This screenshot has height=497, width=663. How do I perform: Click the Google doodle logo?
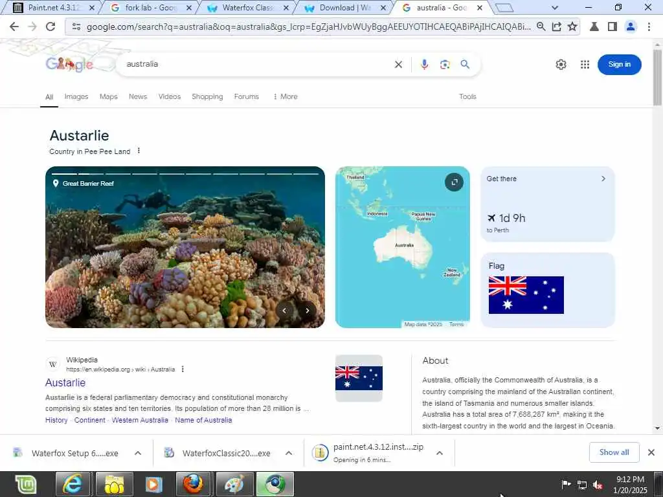(69, 64)
